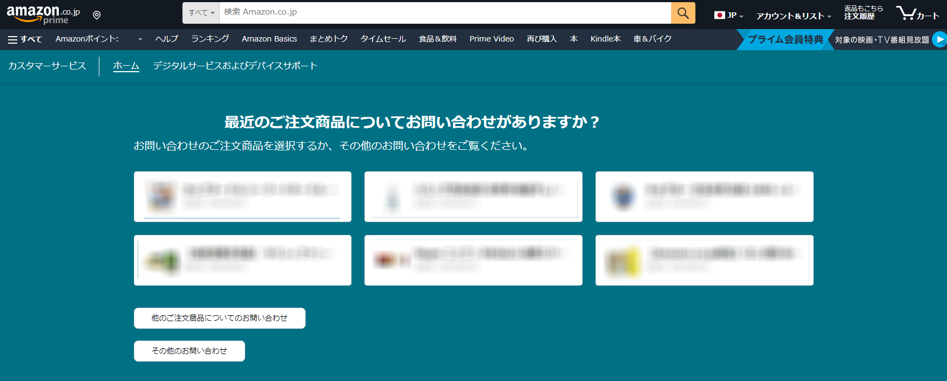Expand the すべて search category dropdown

[201, 13]
